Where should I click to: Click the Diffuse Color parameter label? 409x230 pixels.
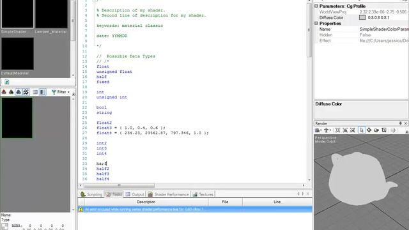(x=331, y=17)
